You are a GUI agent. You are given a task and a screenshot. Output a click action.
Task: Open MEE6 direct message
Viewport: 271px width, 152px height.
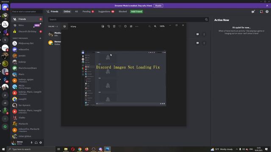[27, 87]
